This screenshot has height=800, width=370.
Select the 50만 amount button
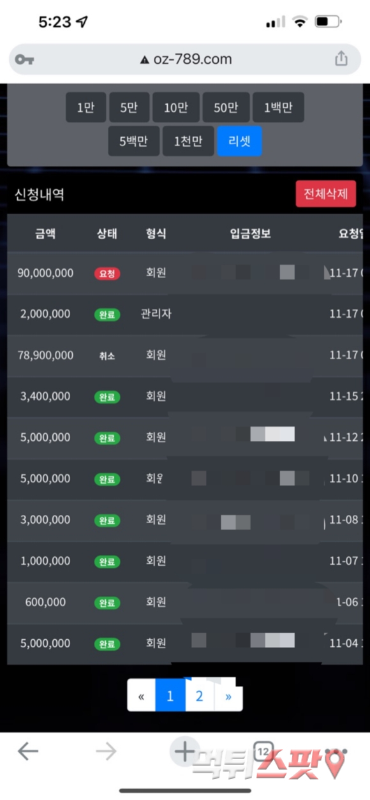pos(226,107)
